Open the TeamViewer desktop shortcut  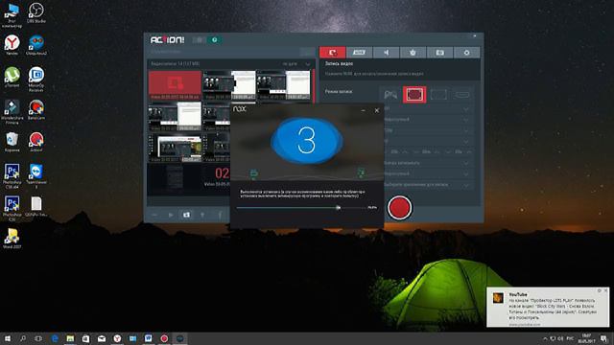click(36, 176)
